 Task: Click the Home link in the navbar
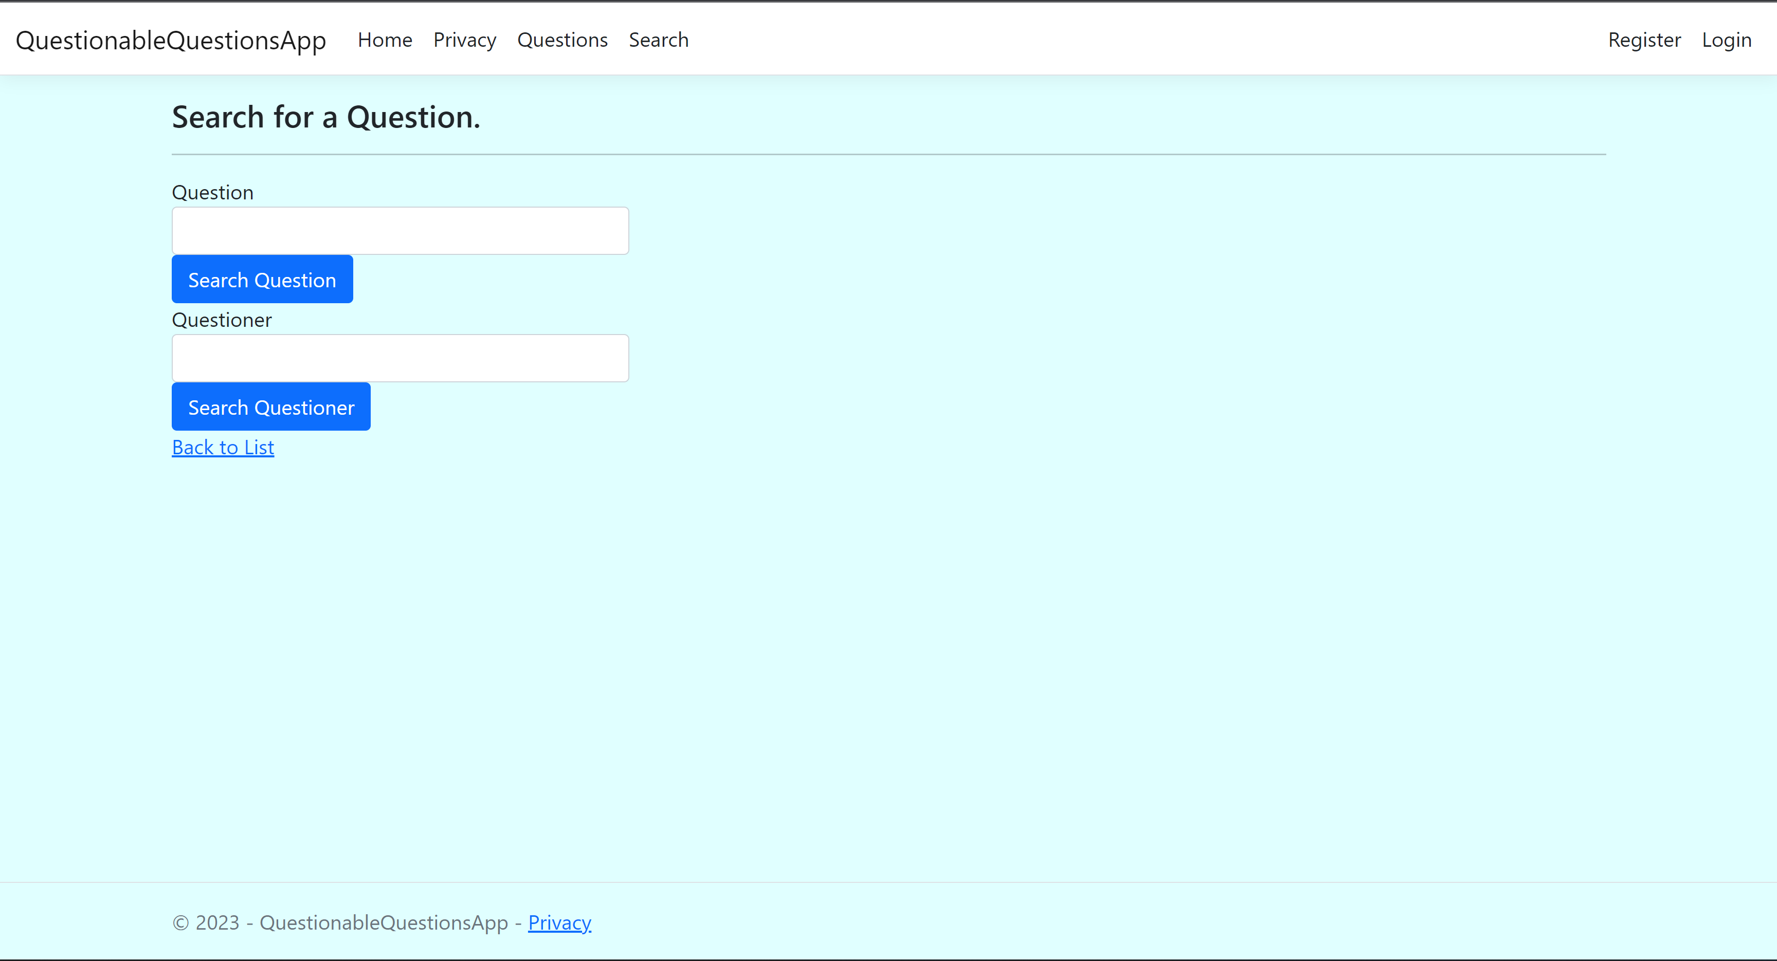[384, 39]
